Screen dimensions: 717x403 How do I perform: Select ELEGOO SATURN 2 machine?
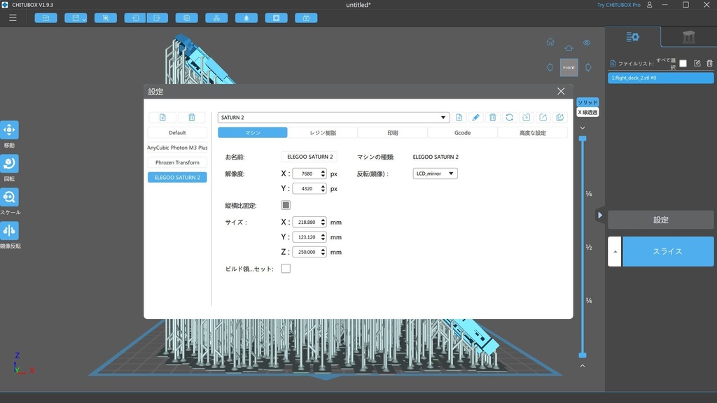[x=177, y=177]
